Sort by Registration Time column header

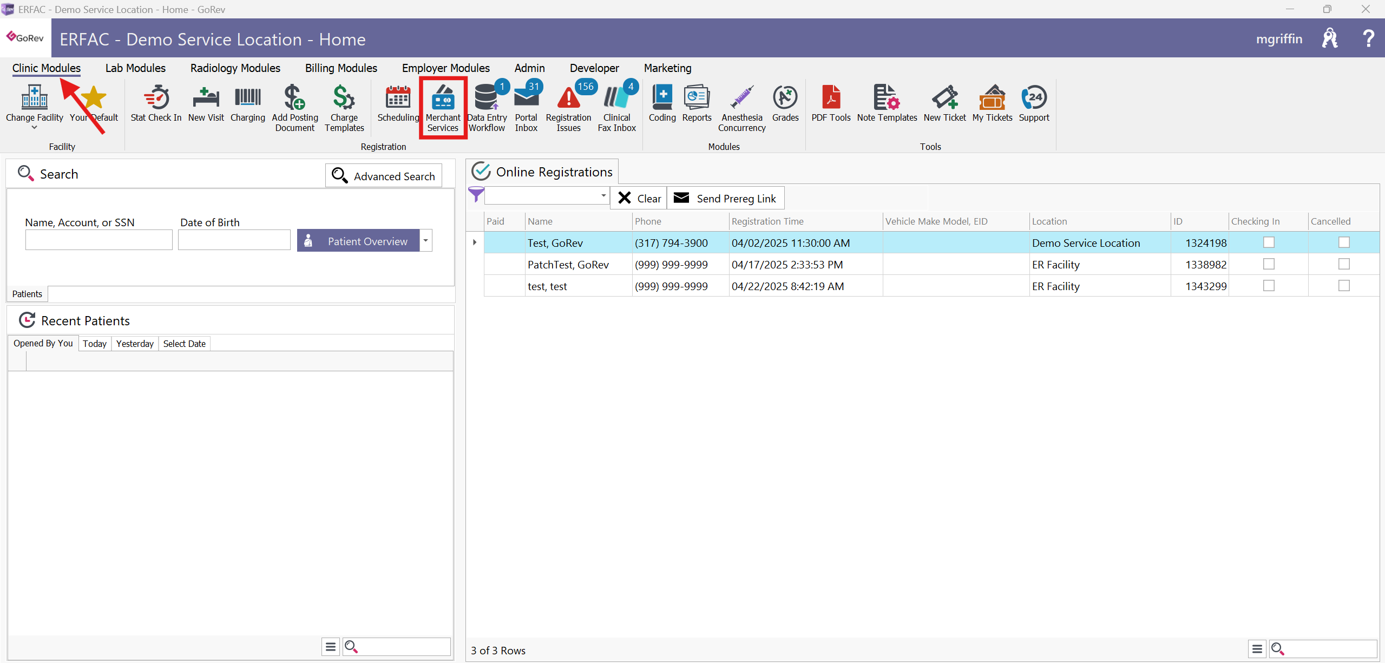805,221
